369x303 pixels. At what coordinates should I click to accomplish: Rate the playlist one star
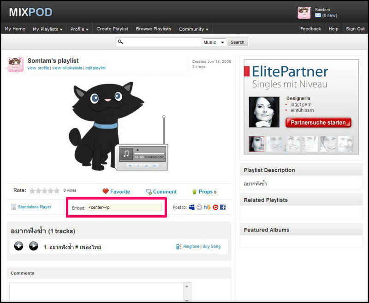click(x=32, y=191)
